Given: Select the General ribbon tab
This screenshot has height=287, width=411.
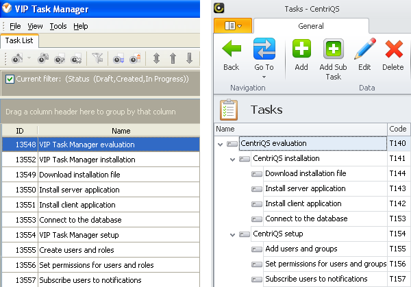Looking at the screenshot, I should [x=311, y=25].
